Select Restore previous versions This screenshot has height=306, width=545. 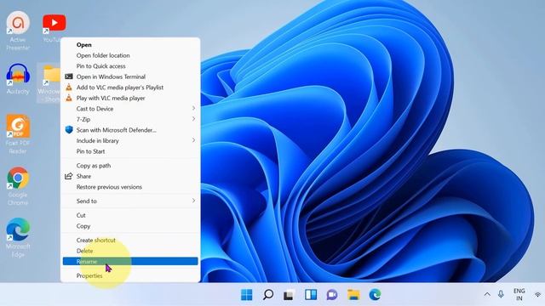[x=130, y=187]
